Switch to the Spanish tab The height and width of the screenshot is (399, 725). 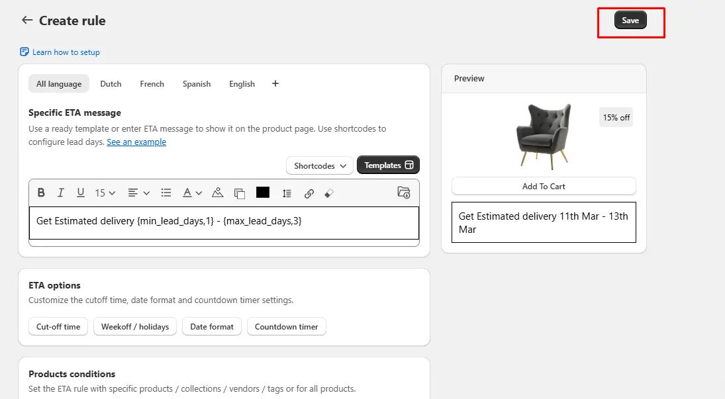[x=197, y=83]
